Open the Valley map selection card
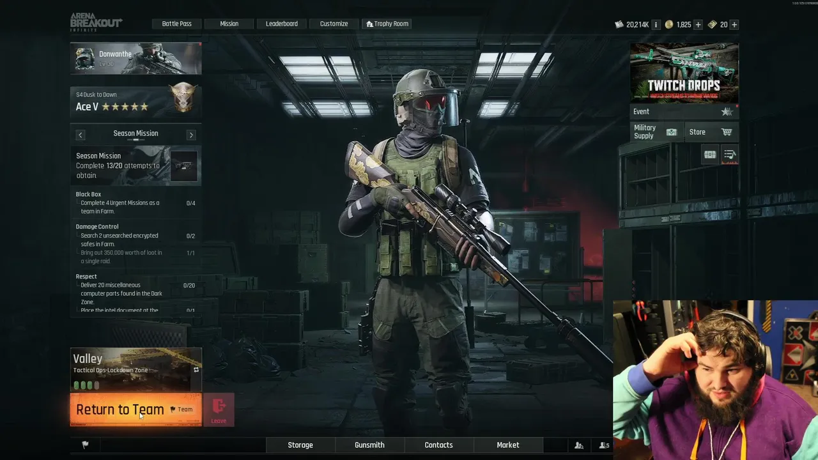This screenshot has height=460, width=818. tap(135, 369)
